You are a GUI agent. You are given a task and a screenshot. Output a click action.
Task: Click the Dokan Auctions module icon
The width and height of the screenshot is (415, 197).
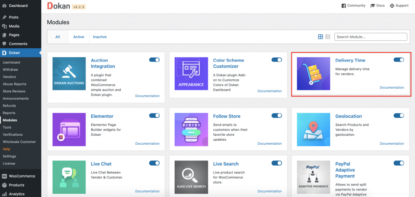pos(69,73)
